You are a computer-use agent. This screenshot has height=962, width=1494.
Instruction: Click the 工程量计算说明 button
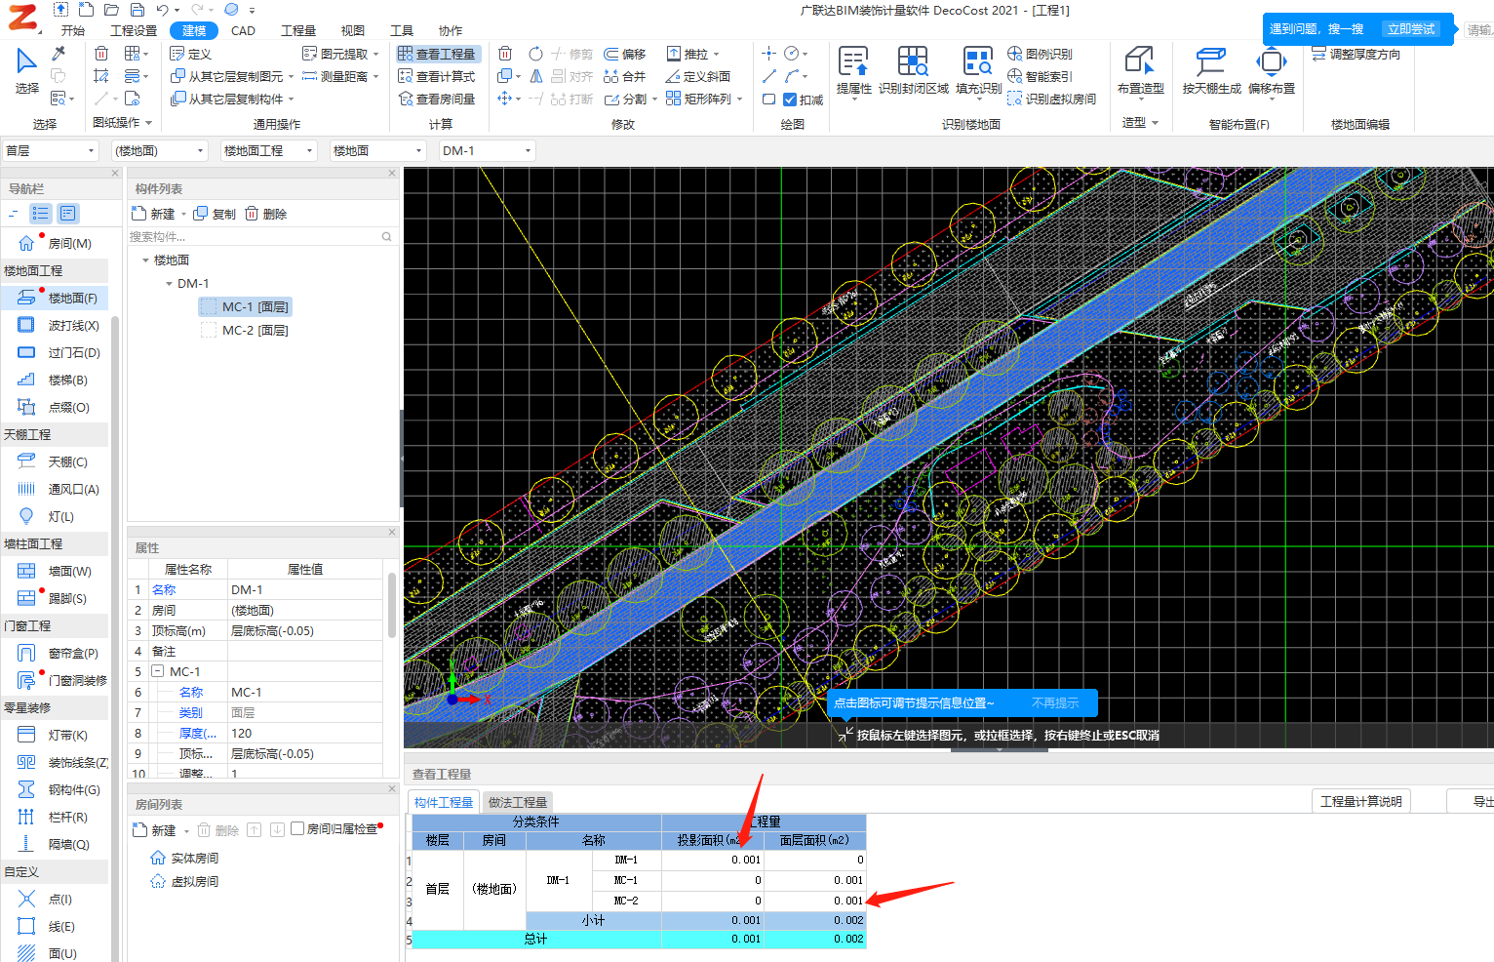point(1361,801)
